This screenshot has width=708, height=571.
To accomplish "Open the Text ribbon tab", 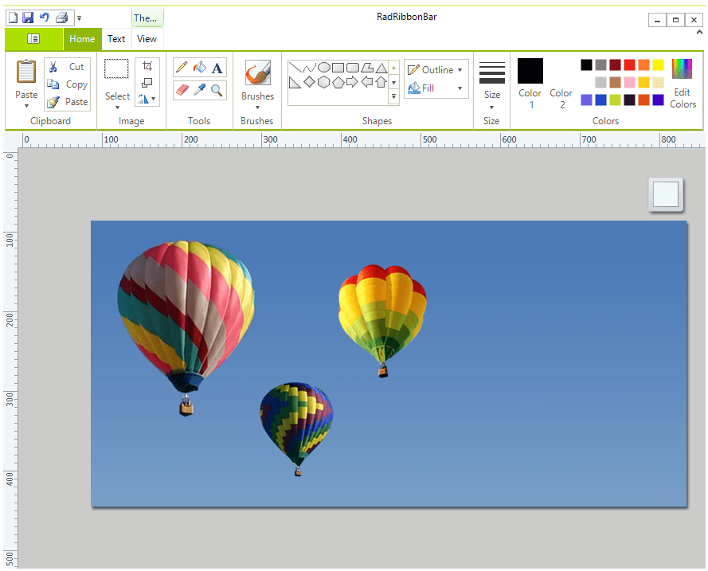I will [x=116, y=38].
